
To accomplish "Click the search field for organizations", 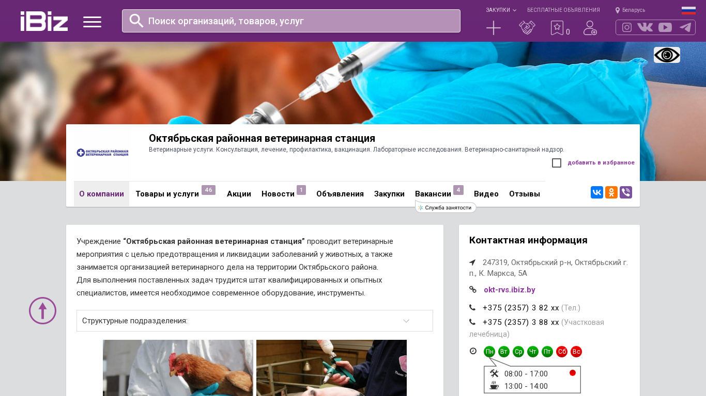I will pyautogui.click(x=291, y=21).
